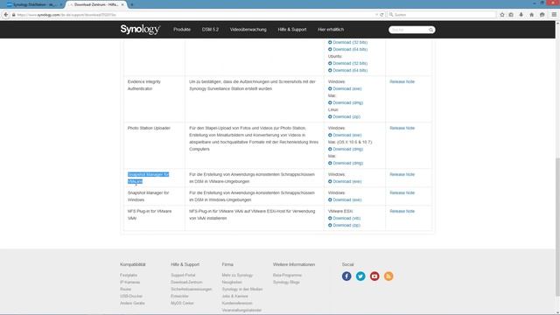Open the Hilfe & Support menu

(291, 30)
